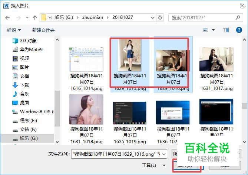248x175 pixels.
Task: Select the 1616_1014.png spreadsheet thumbnail
Action: click(x=86, y=59)
